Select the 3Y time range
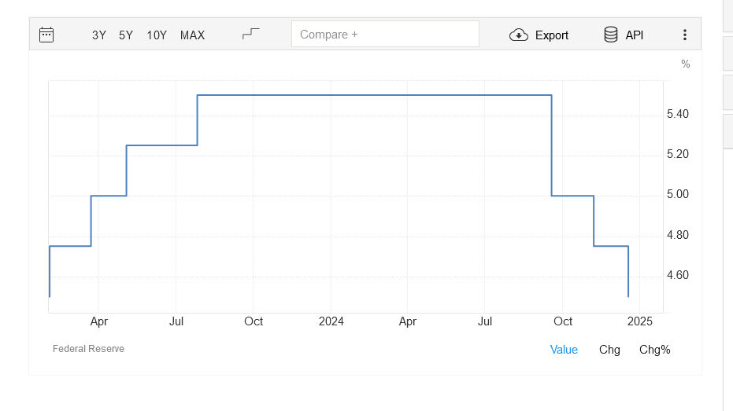 click(x=99, y=35)
